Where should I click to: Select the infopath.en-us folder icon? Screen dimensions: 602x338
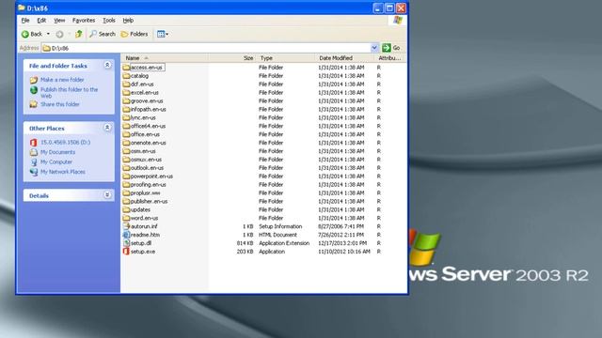[126, 109]
